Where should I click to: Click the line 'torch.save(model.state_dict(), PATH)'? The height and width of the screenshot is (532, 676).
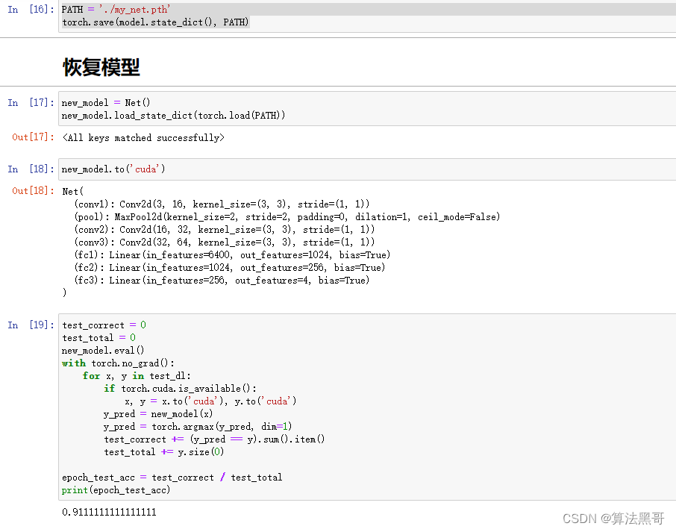156,22
